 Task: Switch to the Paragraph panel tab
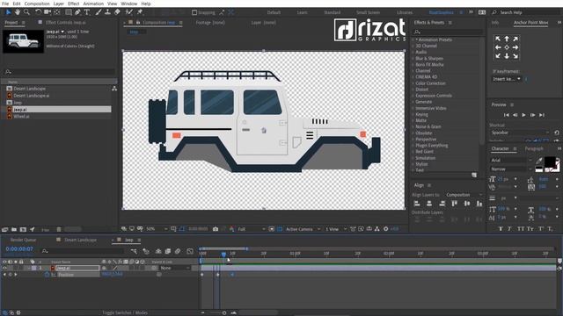(534, 148)
